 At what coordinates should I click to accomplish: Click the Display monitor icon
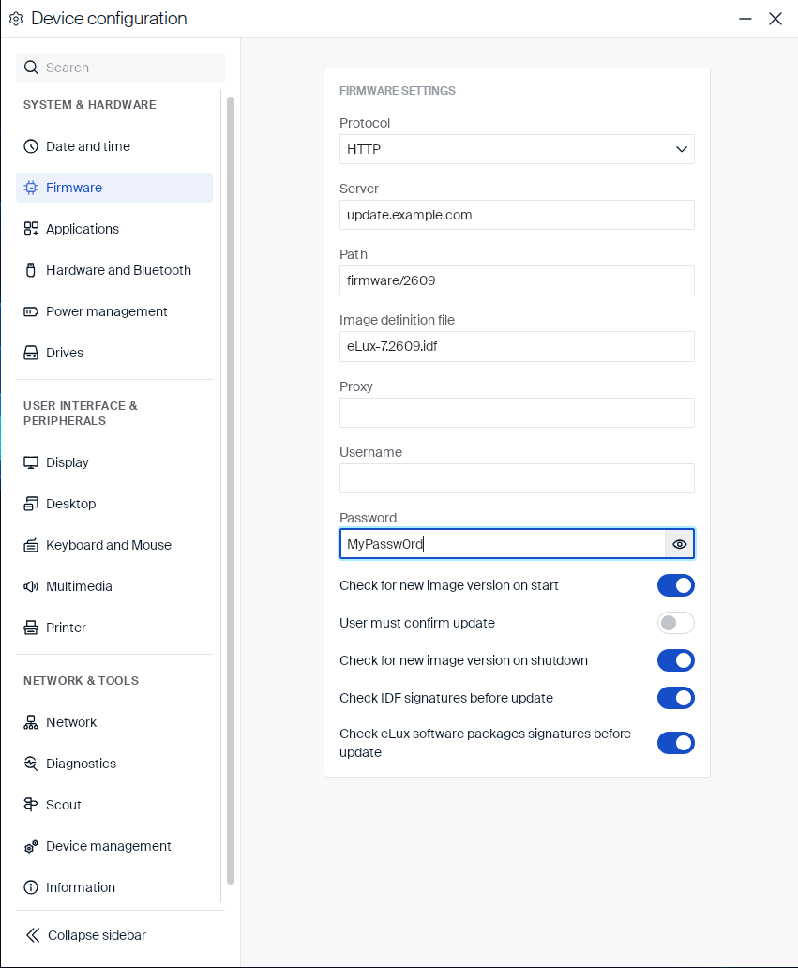click(x=31, y=462)
